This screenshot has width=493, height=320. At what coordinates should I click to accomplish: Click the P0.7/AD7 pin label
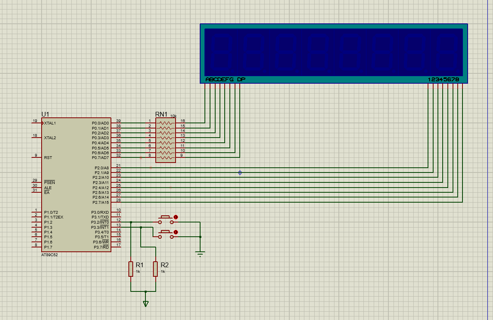point(100,158)
